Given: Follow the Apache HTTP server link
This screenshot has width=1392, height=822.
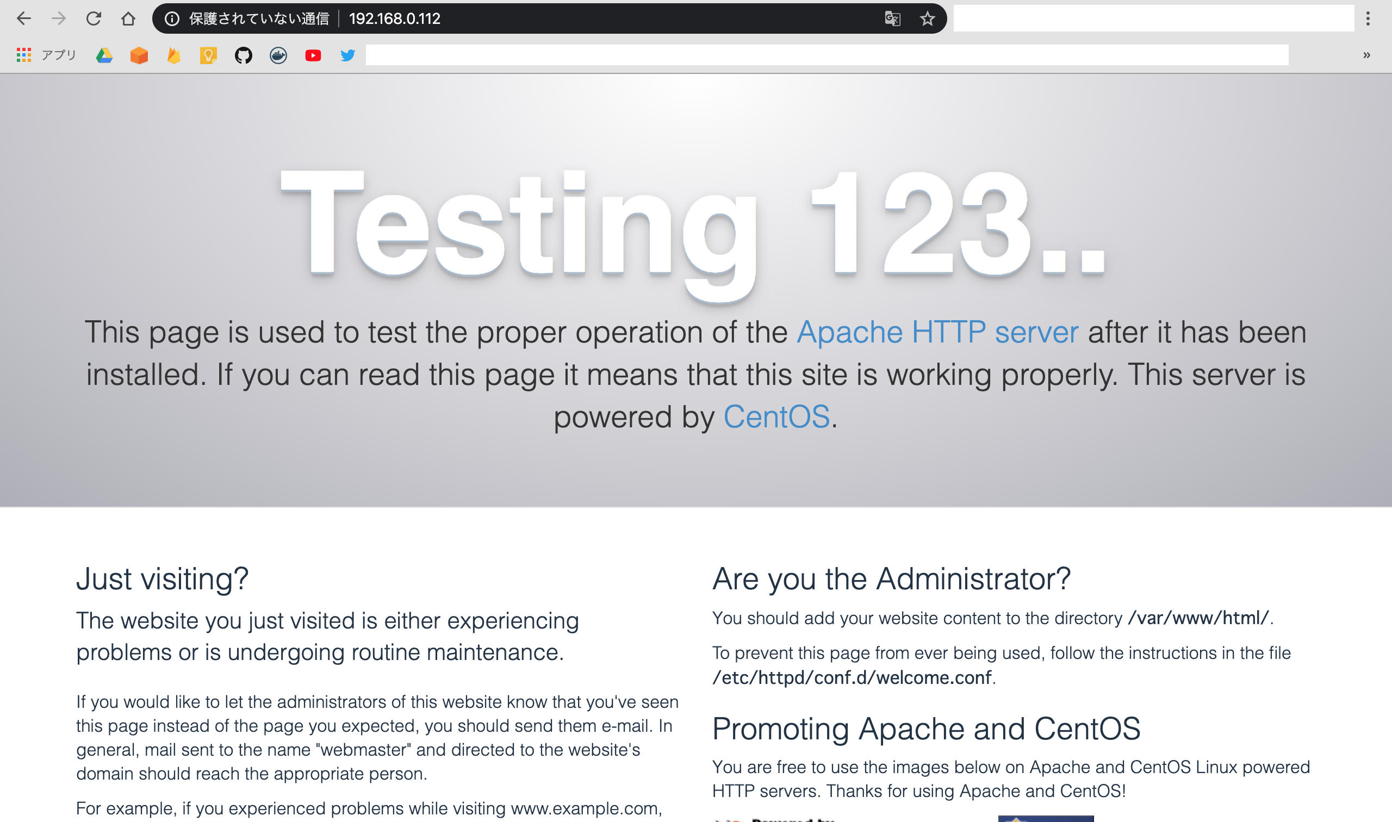Looking at the screenshot, I should point(937,332).
